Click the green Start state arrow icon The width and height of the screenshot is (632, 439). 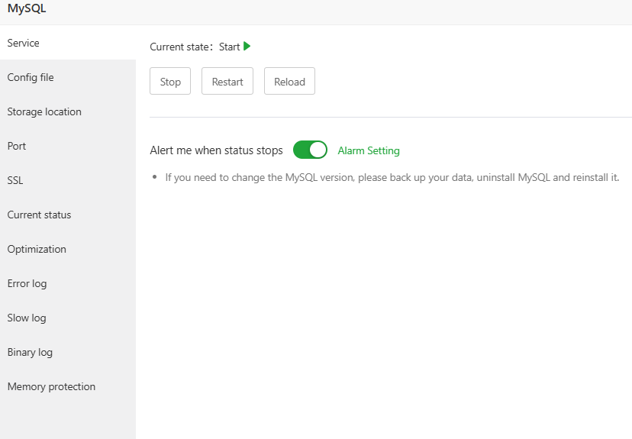pos(247,47)
